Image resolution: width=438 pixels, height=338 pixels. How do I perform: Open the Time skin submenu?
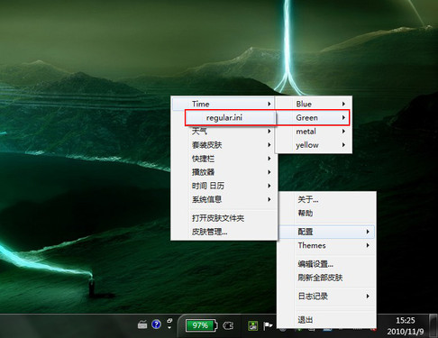click(x=224, y=104)
